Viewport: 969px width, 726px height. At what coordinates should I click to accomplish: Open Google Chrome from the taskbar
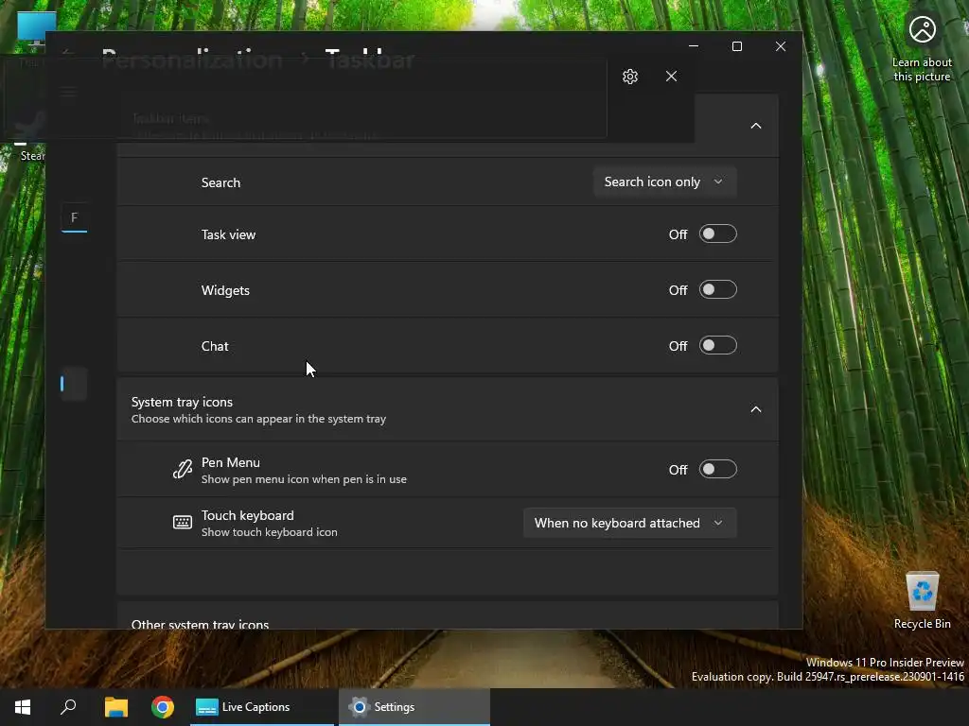163,707
